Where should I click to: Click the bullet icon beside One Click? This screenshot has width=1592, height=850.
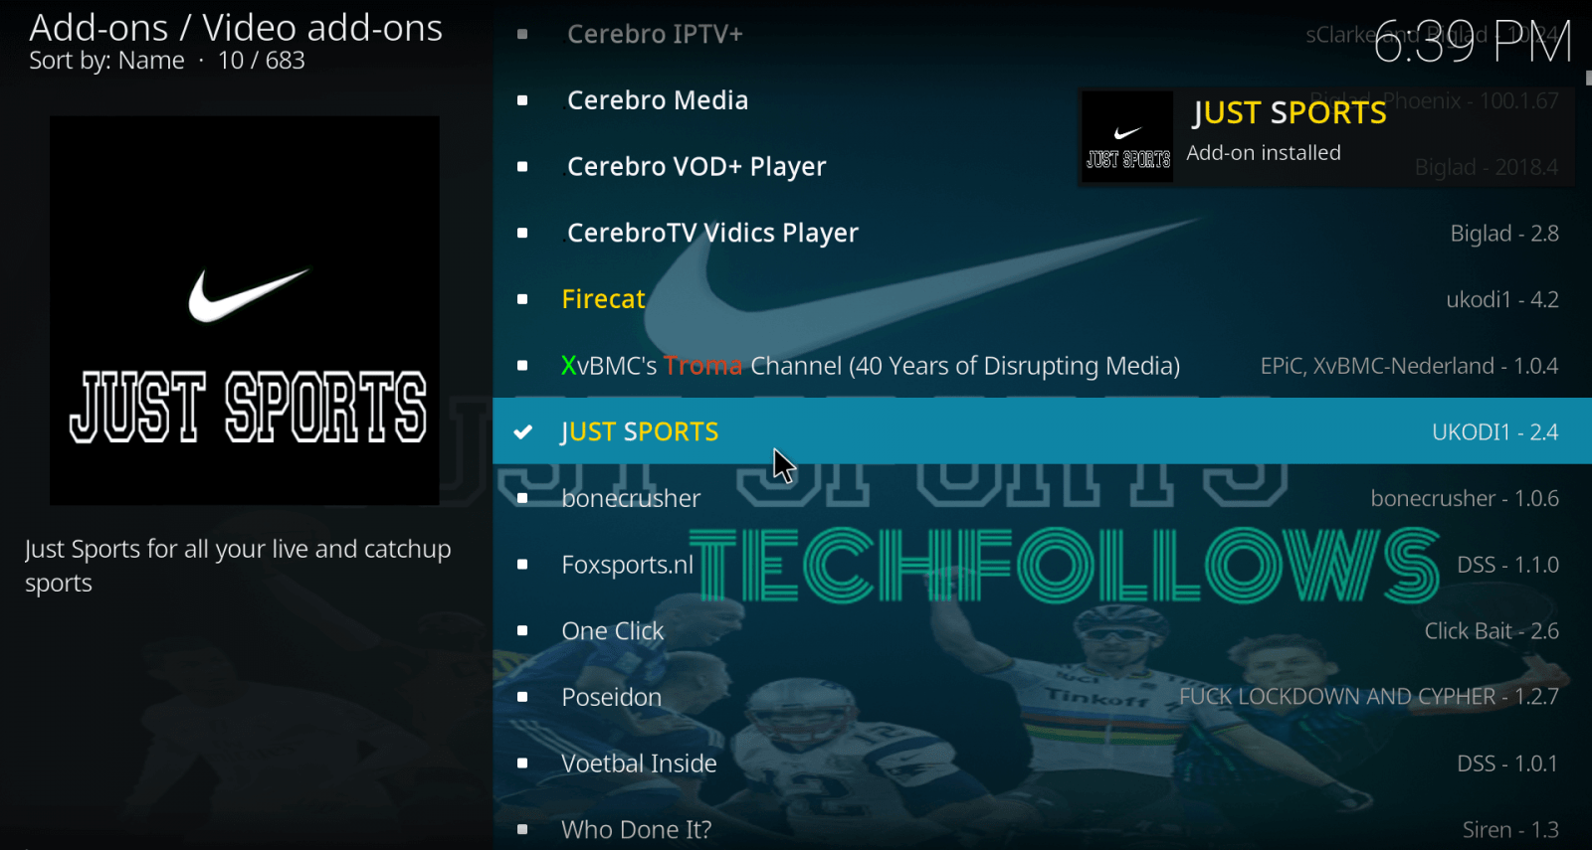522,630
